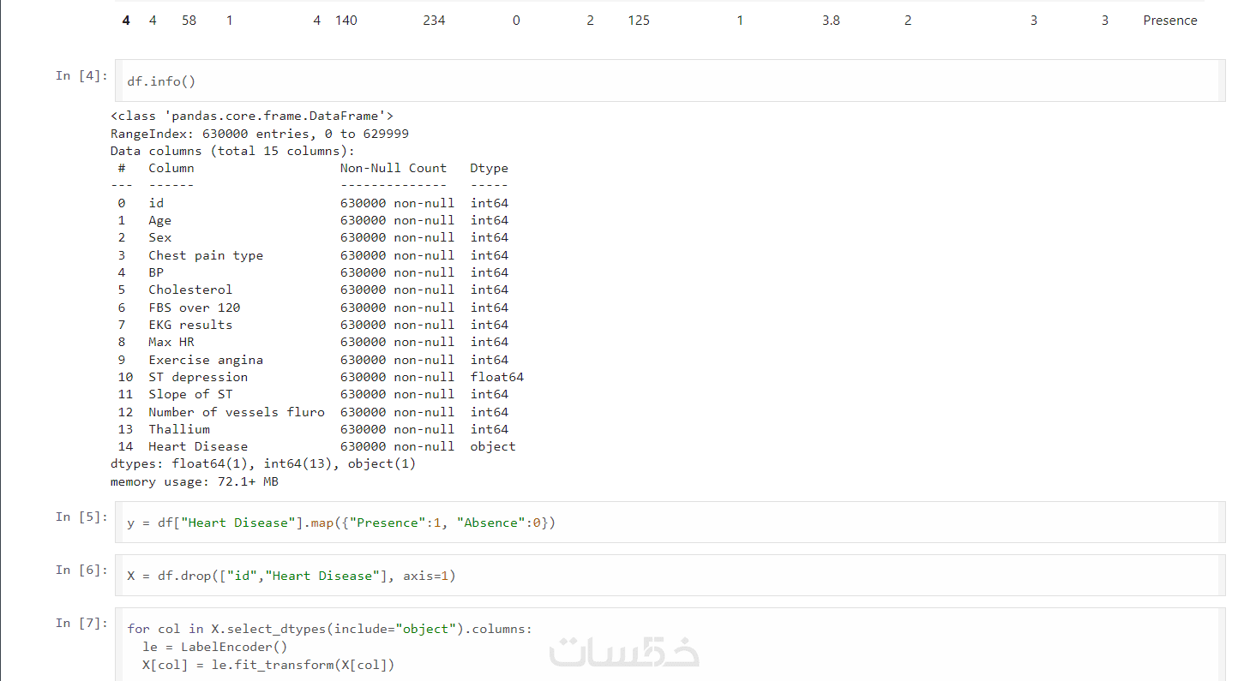
Task: Click the "Cholesterol" column name
Action: 190,290
